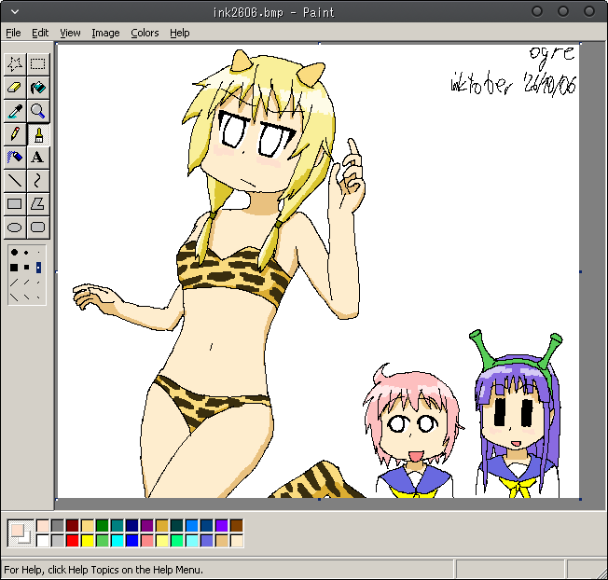Image resolution: width=608 pixels, height=580 pixels.
Task: Pick the bright yellow palette swatch
Action: tap(88, 541)
